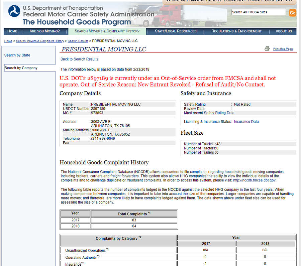Image resolution: width=301 pixels, height=266 pixels.
Task: Click the ARLINGTON, TX 76105 text
Action: click(x=110, y=126)
